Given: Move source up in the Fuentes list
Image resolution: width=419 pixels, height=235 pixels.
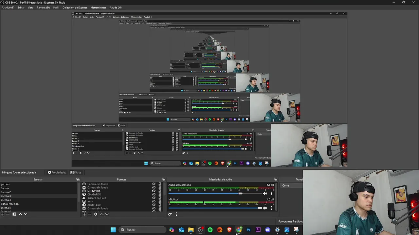Looking at the screenshot, I should 102,214.
